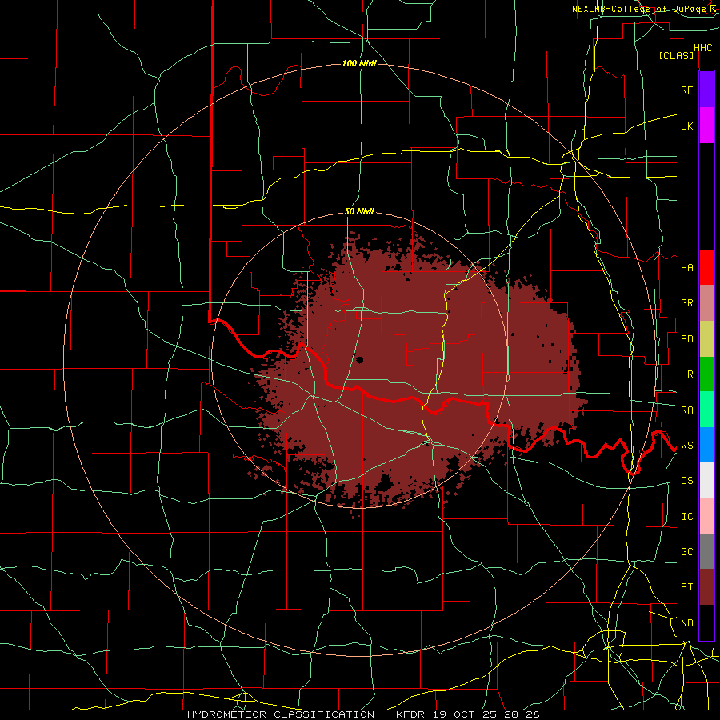
Task: Click the KFDR radar site identifier
Action: coord(412,714)
